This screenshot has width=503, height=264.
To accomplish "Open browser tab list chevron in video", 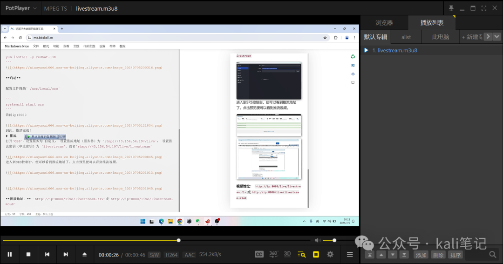I will coord(5,28).
